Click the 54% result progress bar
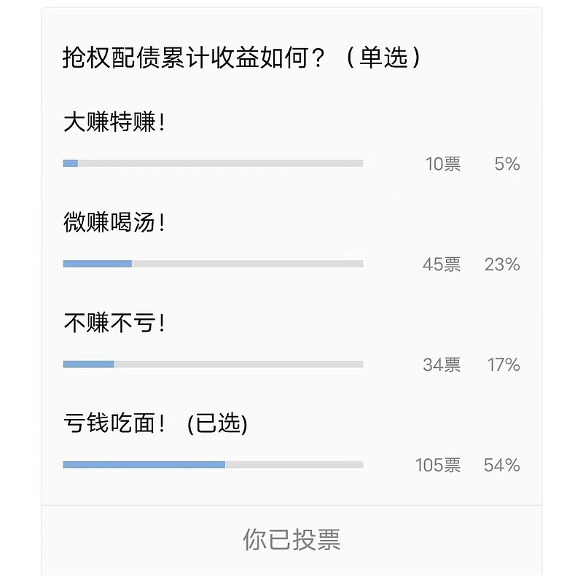Image resolution: width=583 pixels, height=588 pixels. tap(213, 465)
